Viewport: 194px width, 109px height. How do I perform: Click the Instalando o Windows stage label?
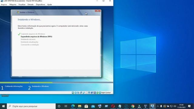tap(40, 86)
